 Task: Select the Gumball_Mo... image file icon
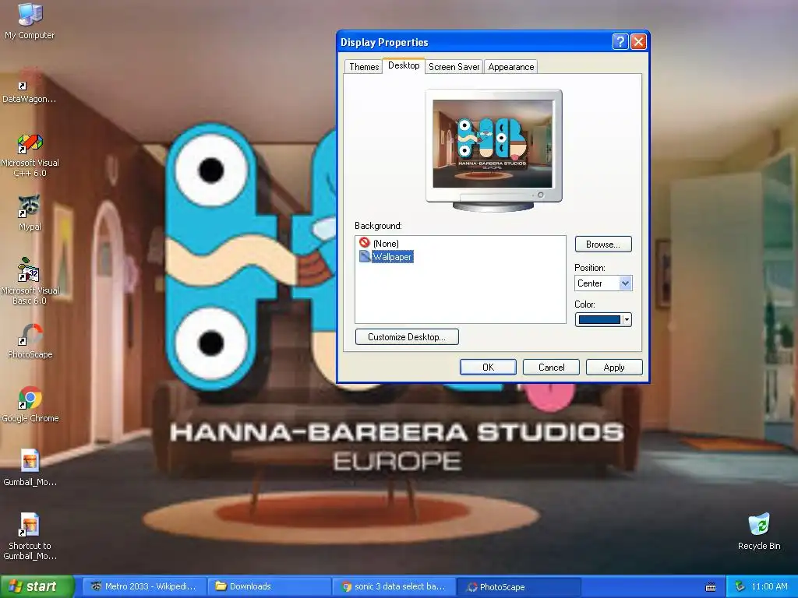pyautogui.click(x=30, y=468)
